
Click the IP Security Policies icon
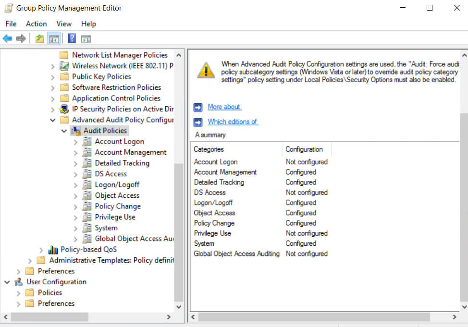point(64,109)
